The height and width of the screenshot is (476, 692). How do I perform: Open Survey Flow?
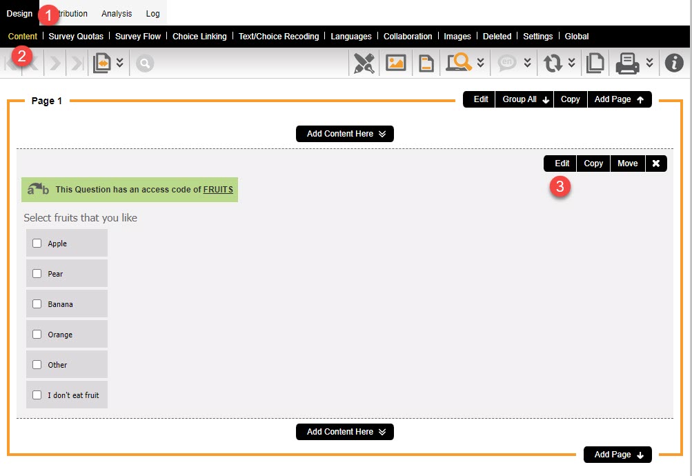point(138,36)
